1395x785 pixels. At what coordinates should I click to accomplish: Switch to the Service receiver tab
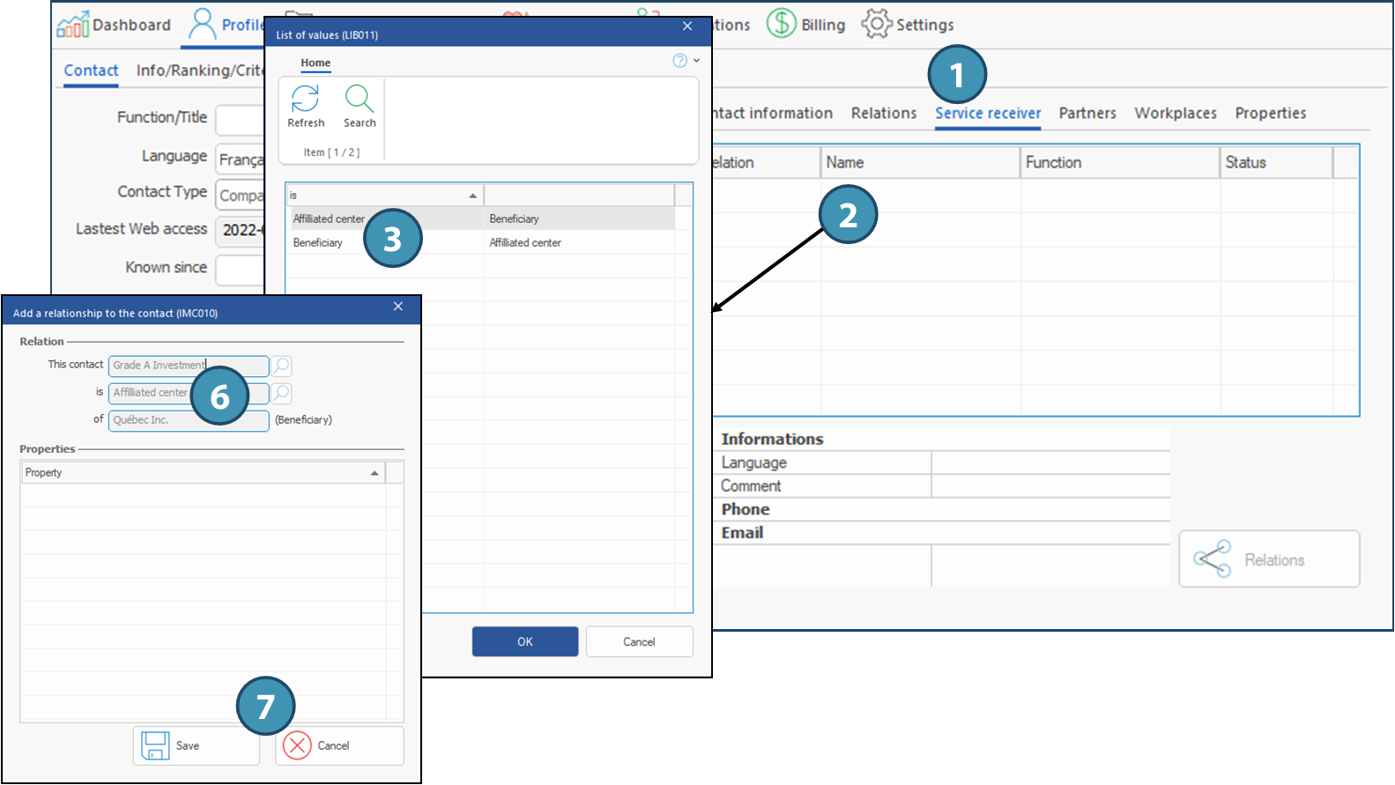coord(988,113)
